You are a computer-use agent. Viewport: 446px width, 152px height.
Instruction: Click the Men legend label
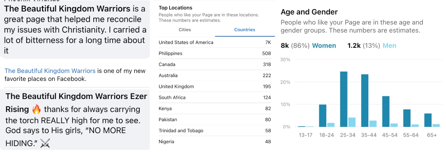click(390, 46)
